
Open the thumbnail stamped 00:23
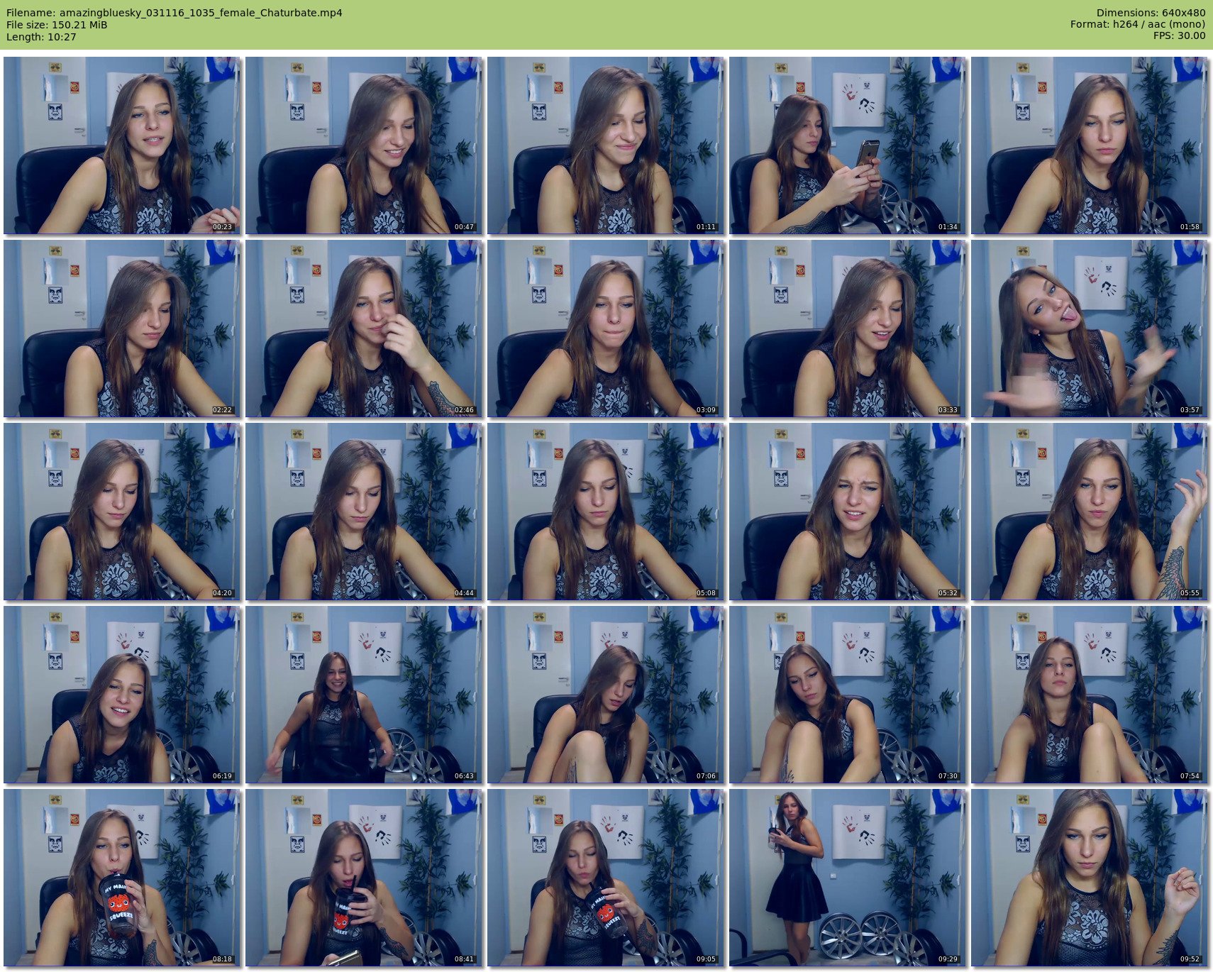(121, 145)
